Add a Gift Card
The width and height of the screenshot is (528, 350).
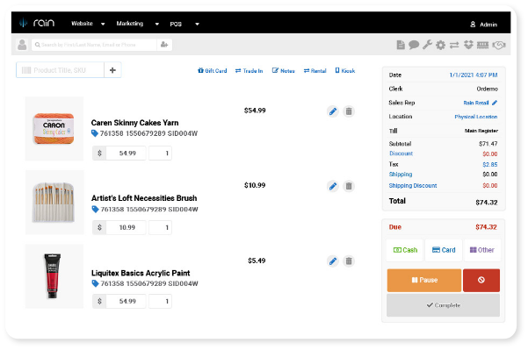[212, 70]
